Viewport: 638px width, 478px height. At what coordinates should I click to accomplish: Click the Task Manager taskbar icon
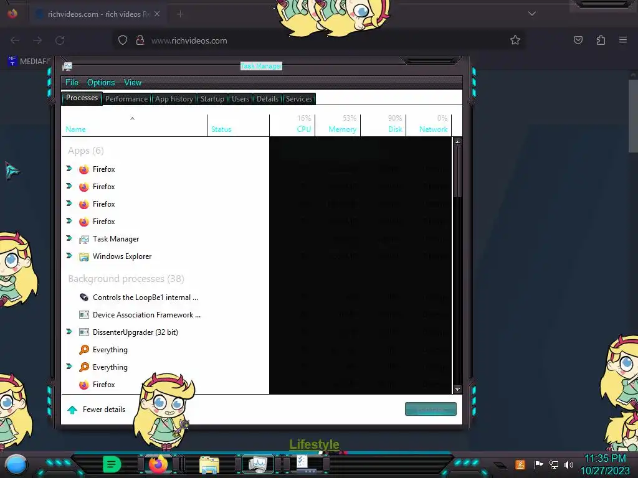(257, 464)
